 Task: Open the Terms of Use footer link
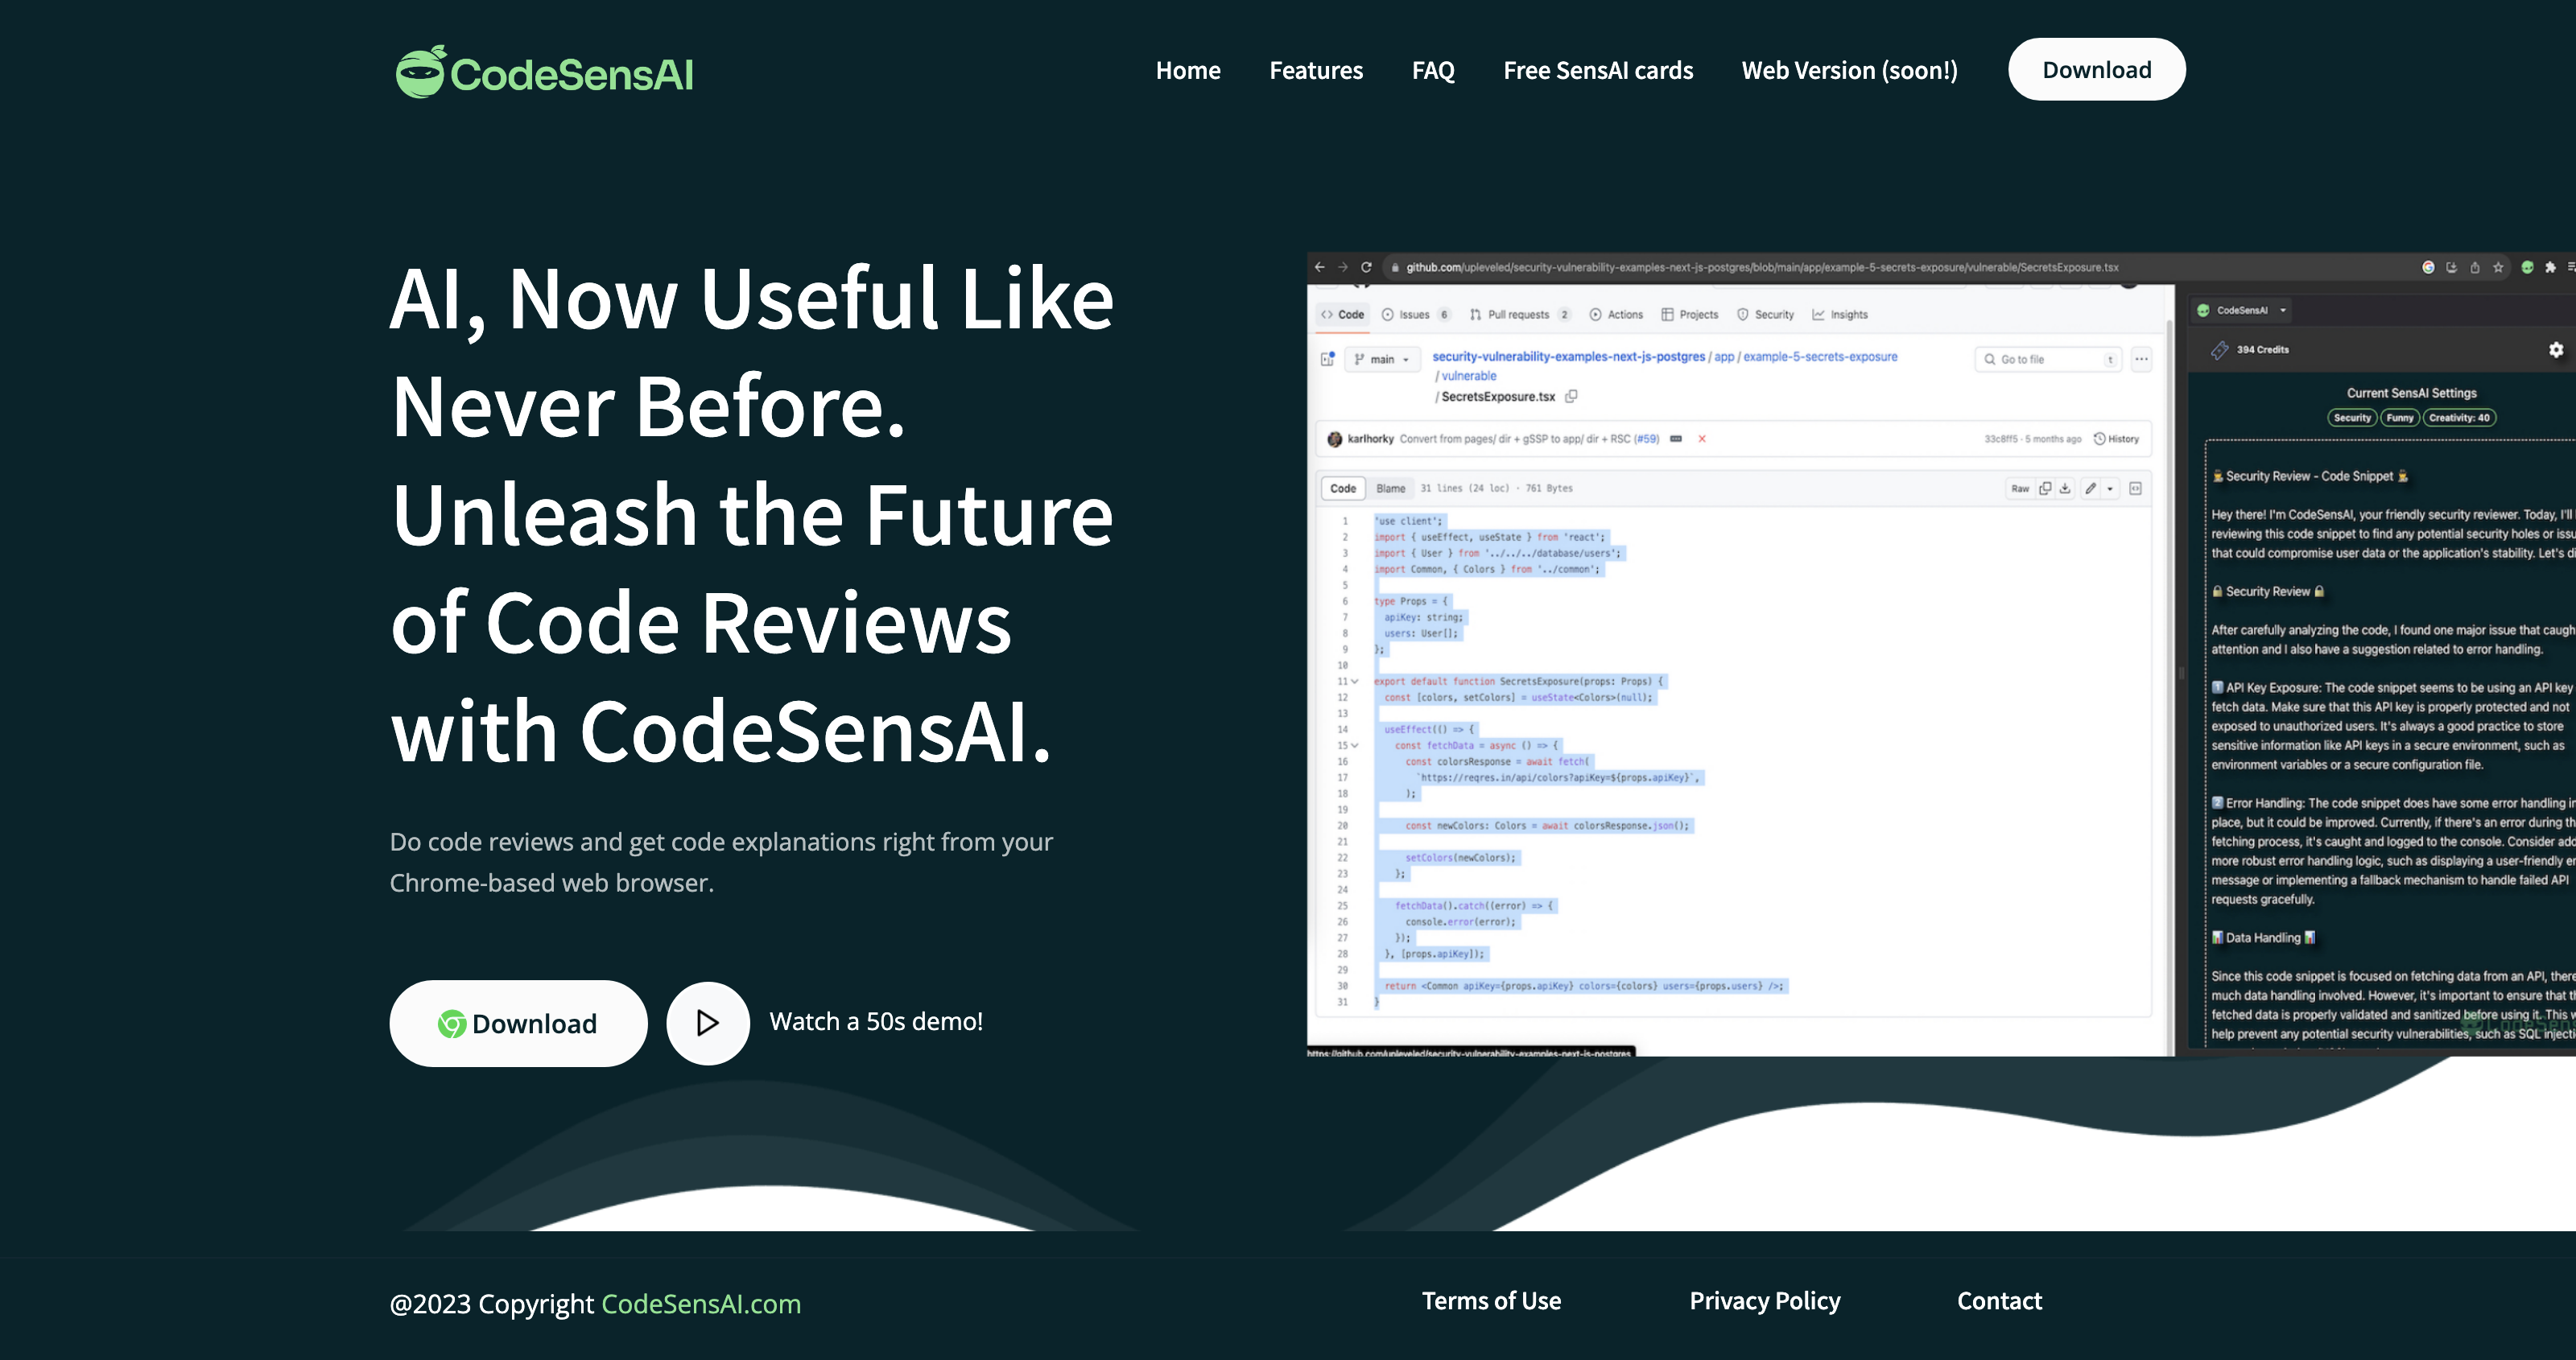(1491, 1301)
